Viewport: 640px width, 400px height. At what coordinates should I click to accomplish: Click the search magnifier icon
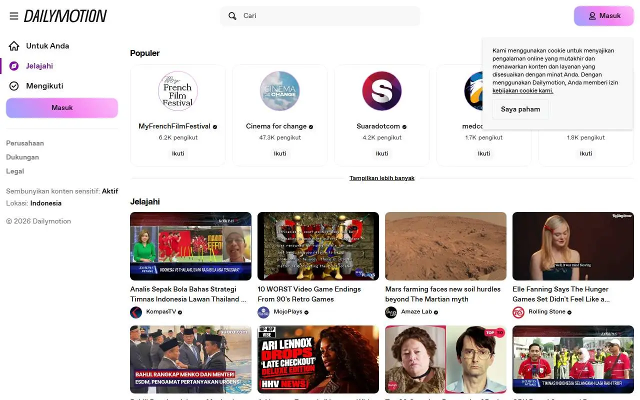[x=232, y=16]
